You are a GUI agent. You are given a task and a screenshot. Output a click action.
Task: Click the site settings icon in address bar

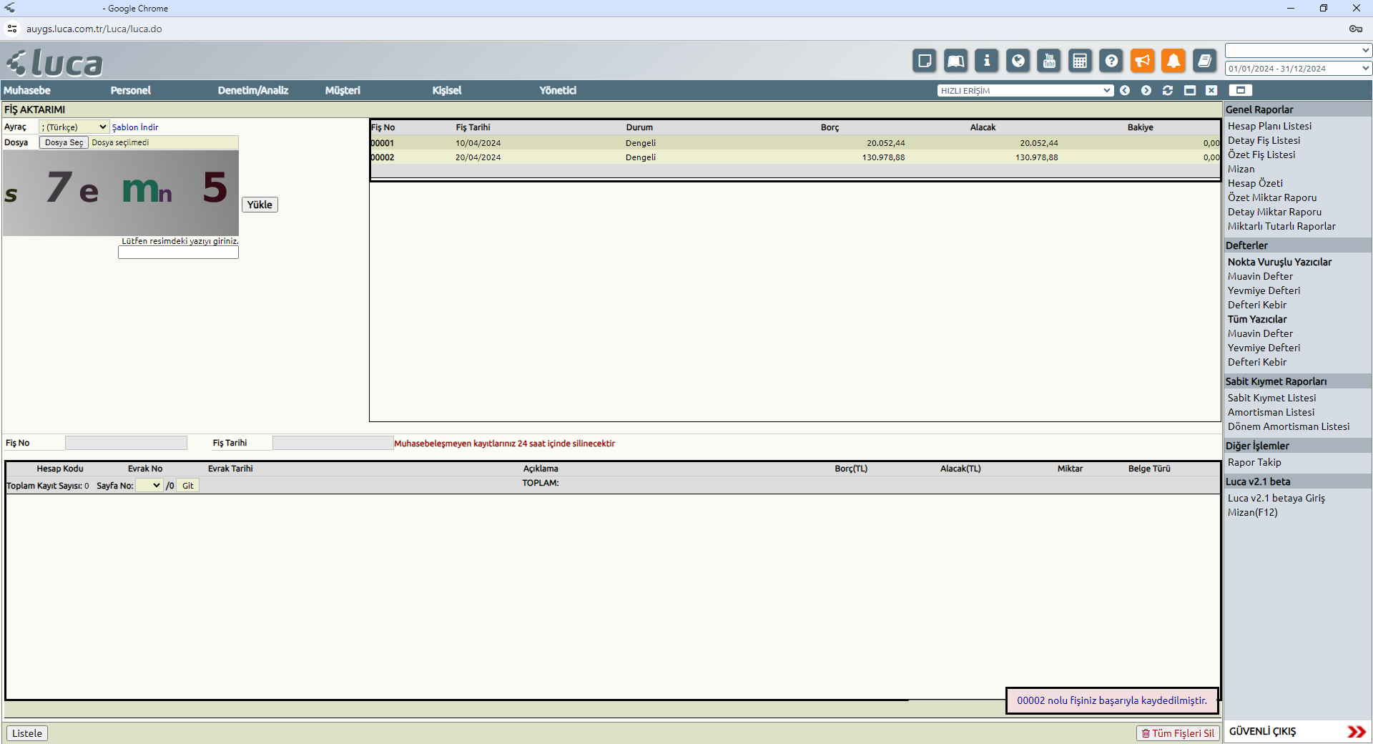pyautogui.click(x=12, y=29)
